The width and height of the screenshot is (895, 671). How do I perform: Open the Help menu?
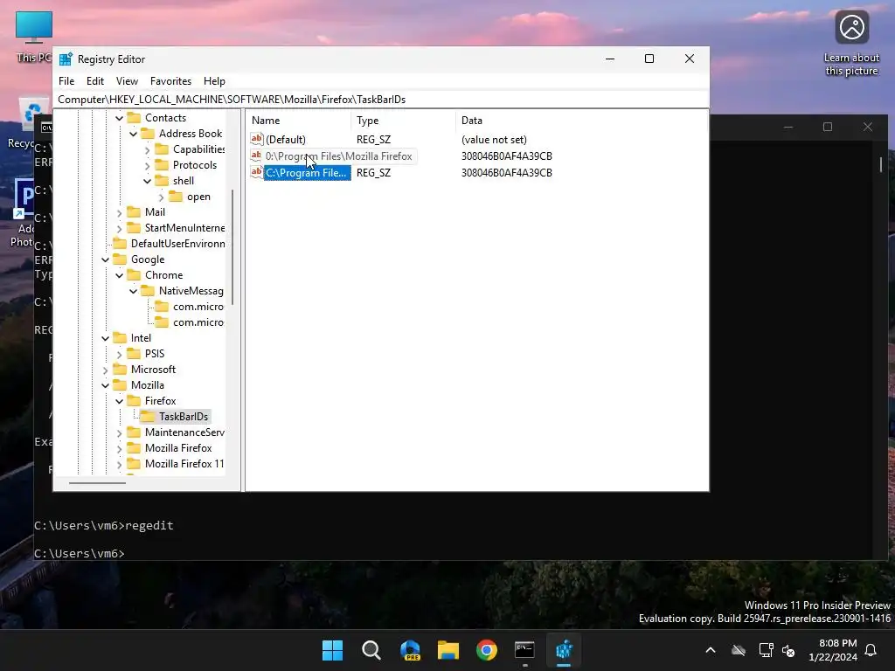point(214,81)
